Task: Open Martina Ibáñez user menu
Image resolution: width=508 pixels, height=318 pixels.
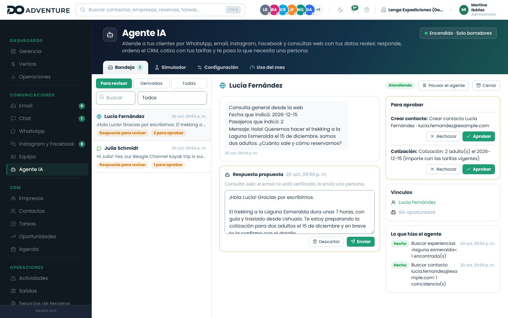Action: coord(478,10)
